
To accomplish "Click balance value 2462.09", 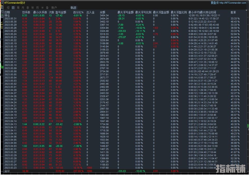I will pos(104,87).
